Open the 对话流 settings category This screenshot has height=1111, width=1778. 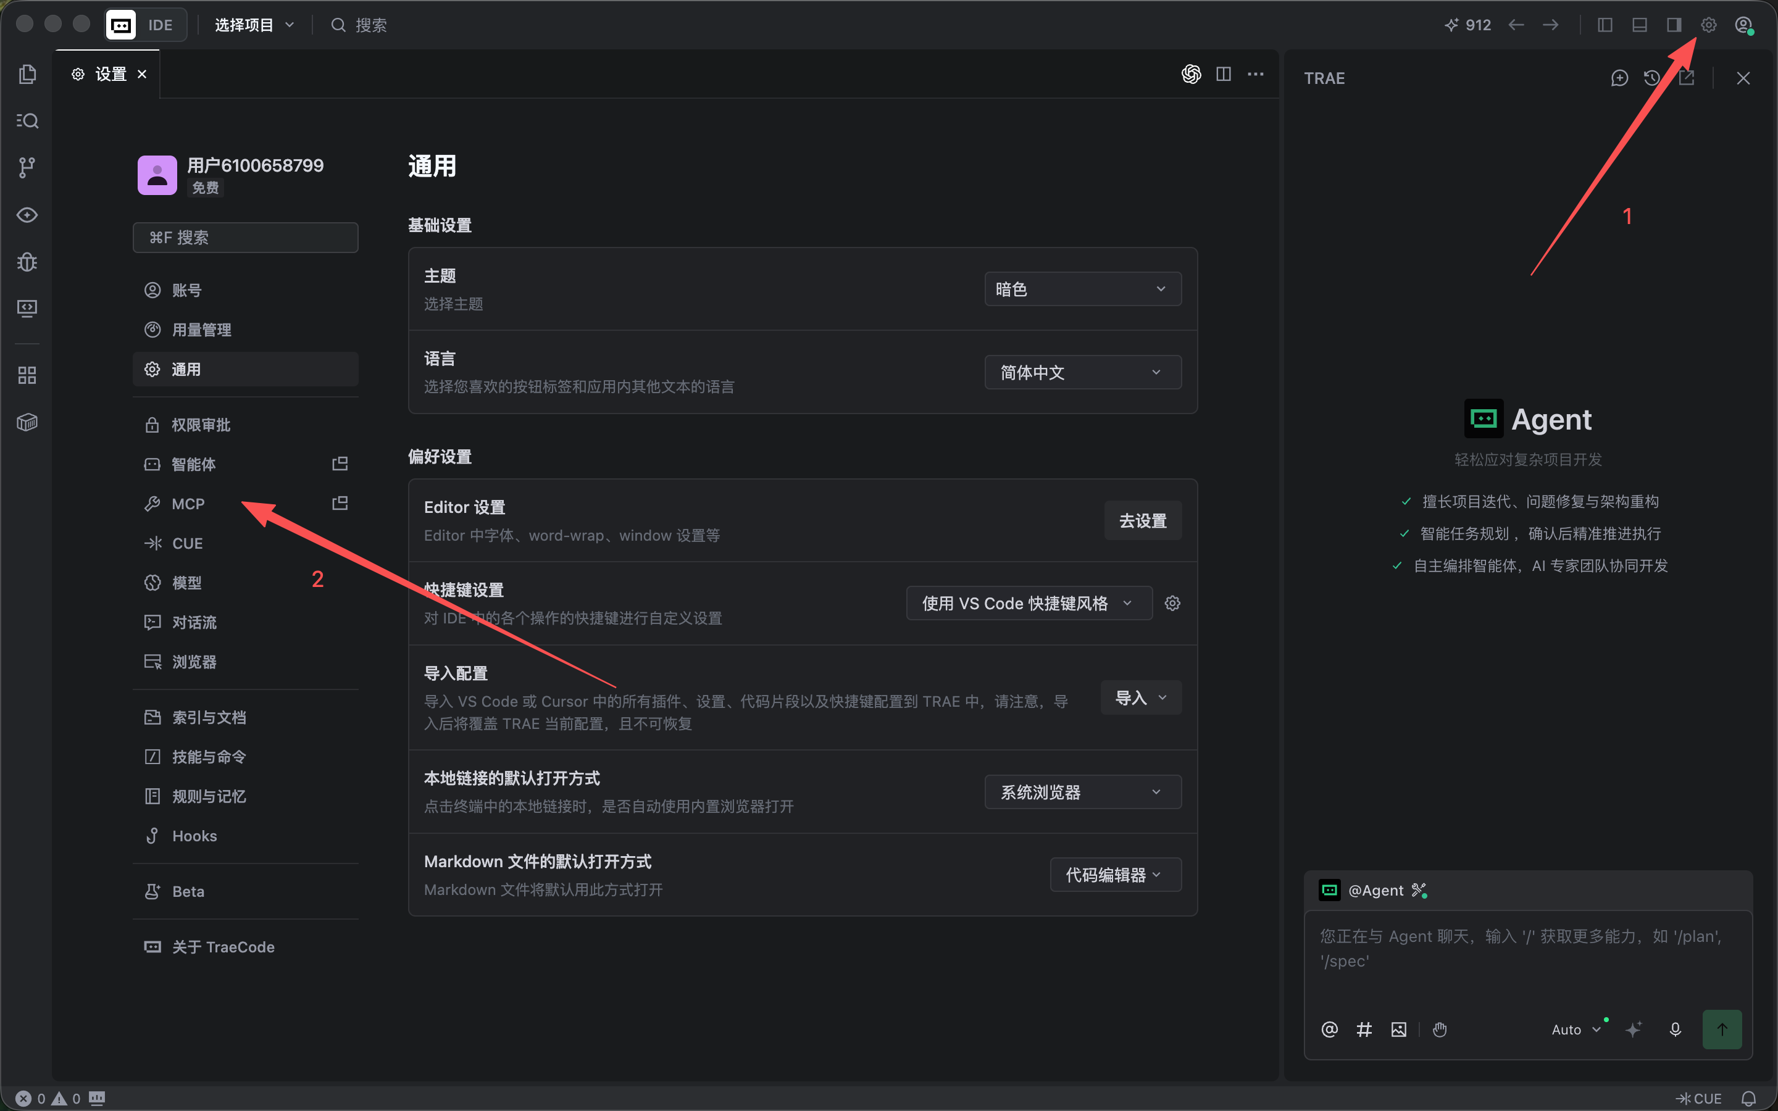245,622
